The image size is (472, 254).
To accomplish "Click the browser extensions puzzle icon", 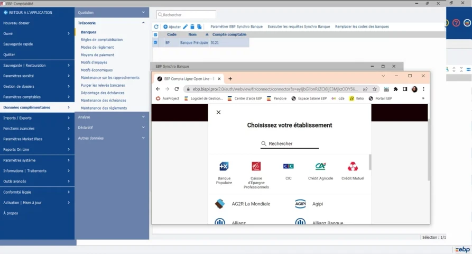I will click(395, 89).
